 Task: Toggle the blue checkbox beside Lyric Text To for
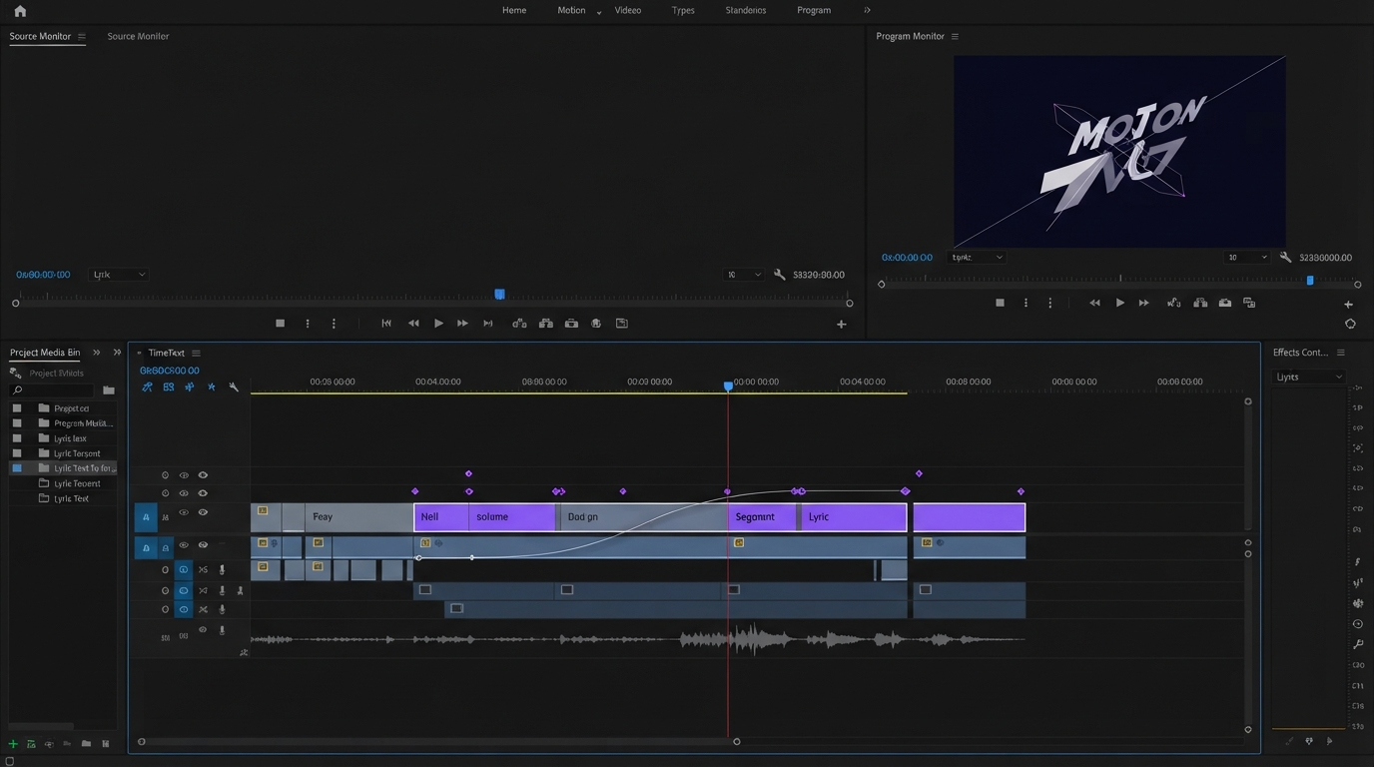coord(17,468)
